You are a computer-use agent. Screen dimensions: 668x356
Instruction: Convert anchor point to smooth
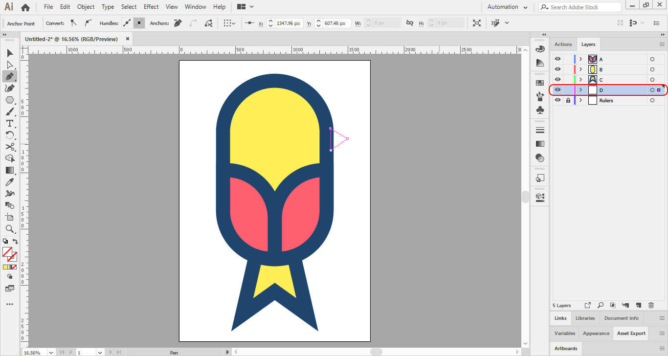point(88,23)
